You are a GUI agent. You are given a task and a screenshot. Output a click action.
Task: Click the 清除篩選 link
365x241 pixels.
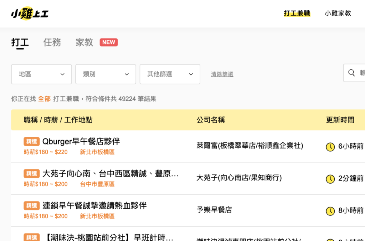222,74
